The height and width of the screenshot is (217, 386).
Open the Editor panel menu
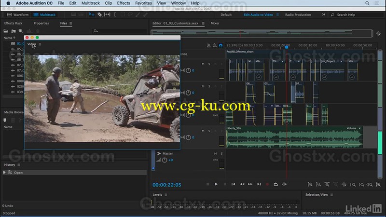click(203, 23)
